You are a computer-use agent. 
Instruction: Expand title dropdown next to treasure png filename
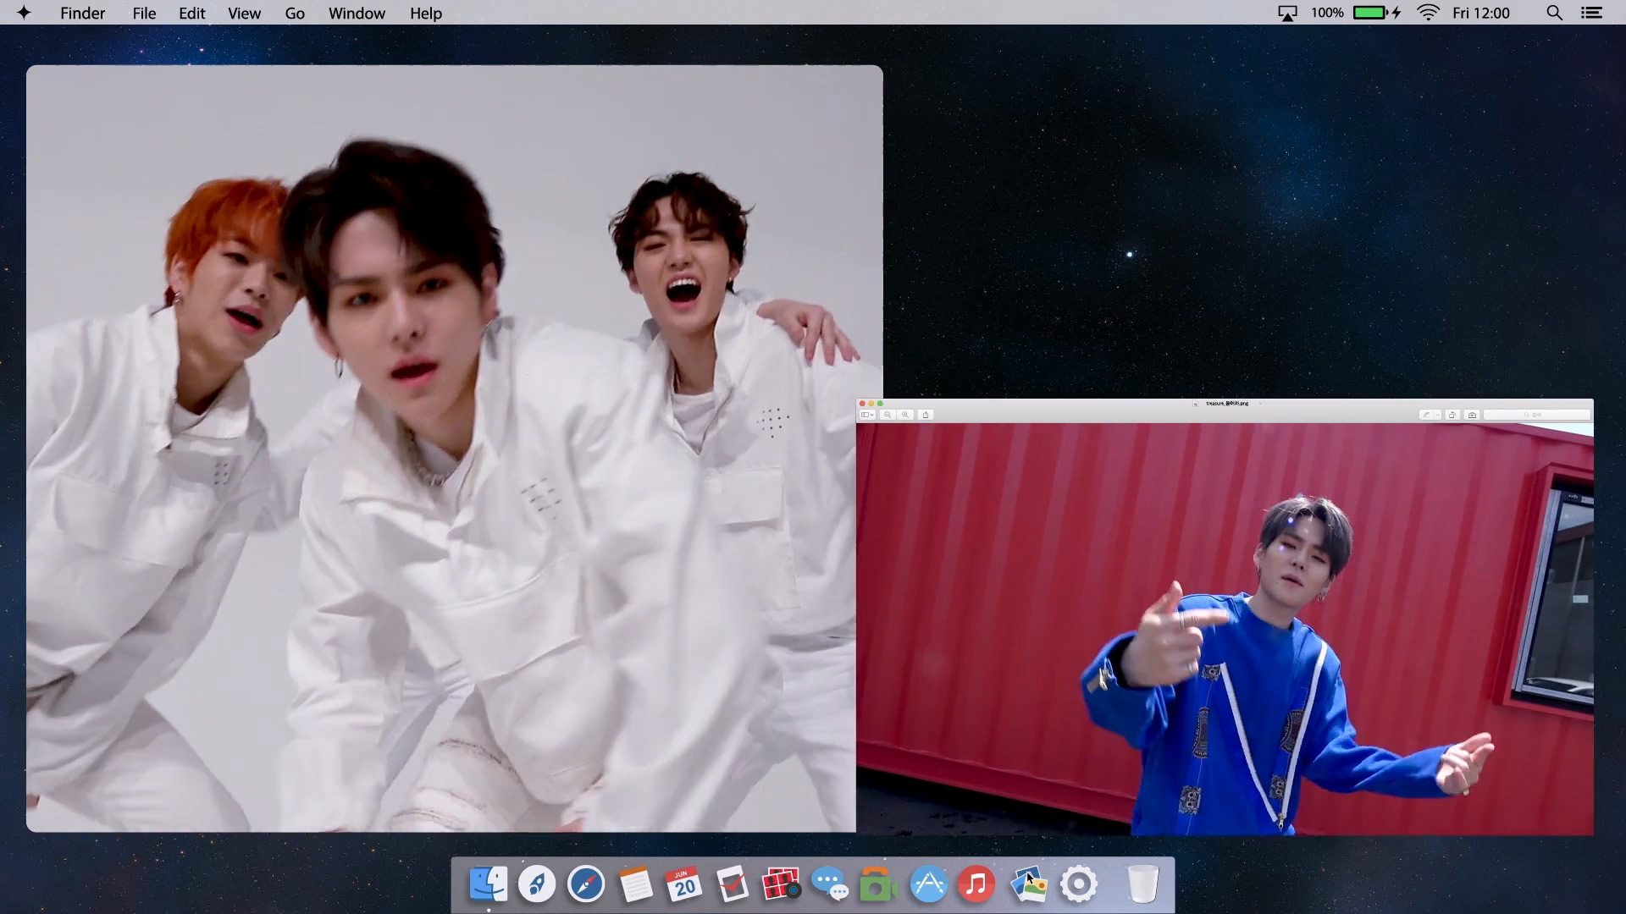click(x=1260, y=404)
